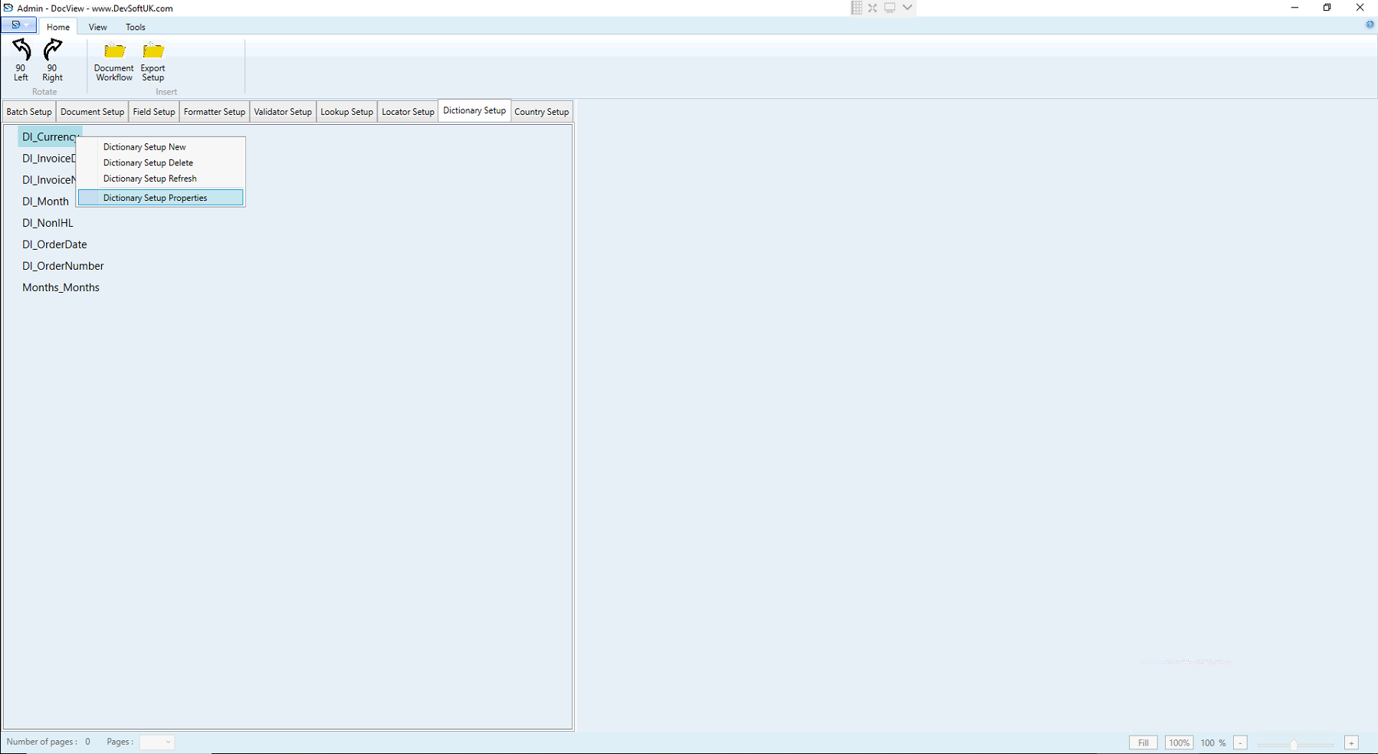Click the grid view icon in the title bar
This screenshot has height=754, width=1378.
[855, 8]
